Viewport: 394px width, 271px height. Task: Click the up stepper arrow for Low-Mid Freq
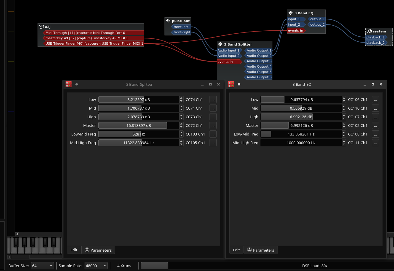coord(181,133)
